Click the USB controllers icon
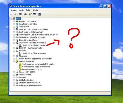123x103 pixels. click(17, 35)
